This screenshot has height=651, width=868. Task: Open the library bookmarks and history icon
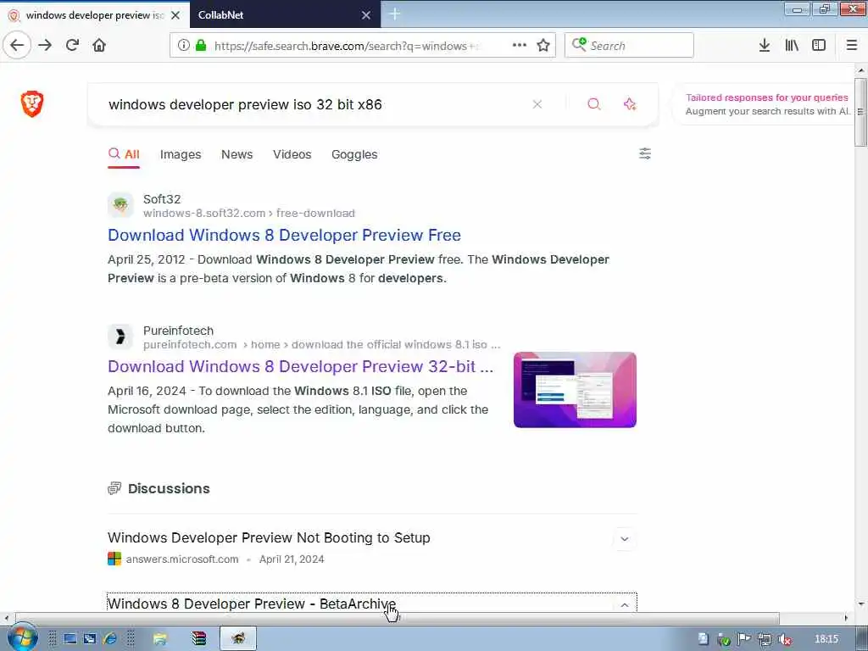click(792, 45)
